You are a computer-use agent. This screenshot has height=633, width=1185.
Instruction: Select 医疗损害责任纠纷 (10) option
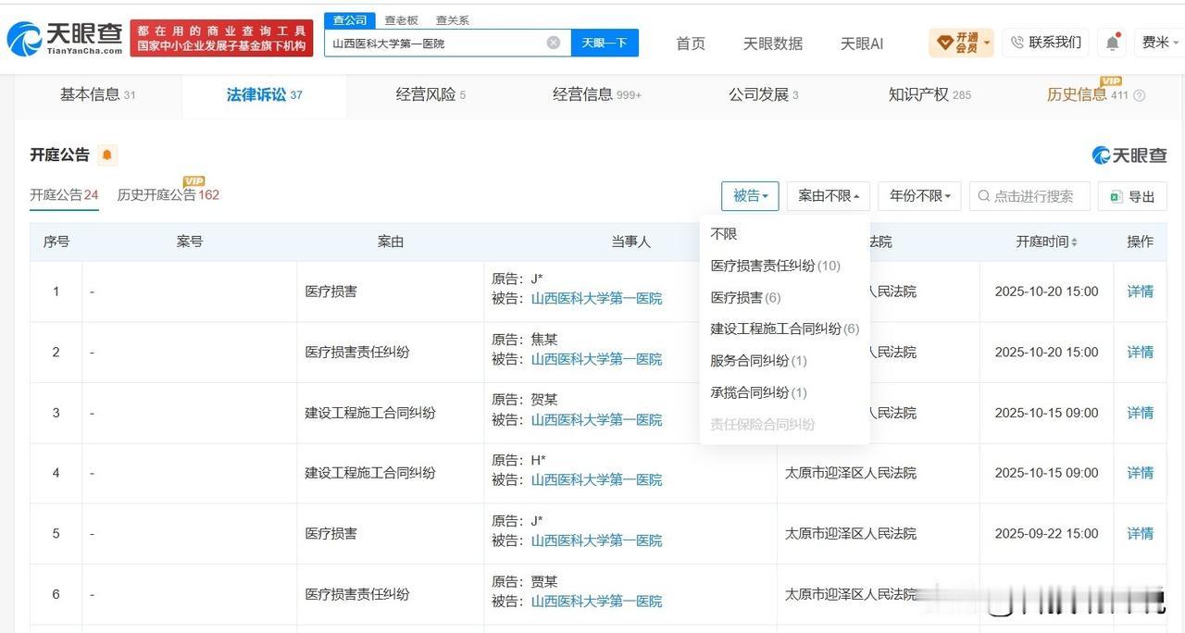(775, 266)
